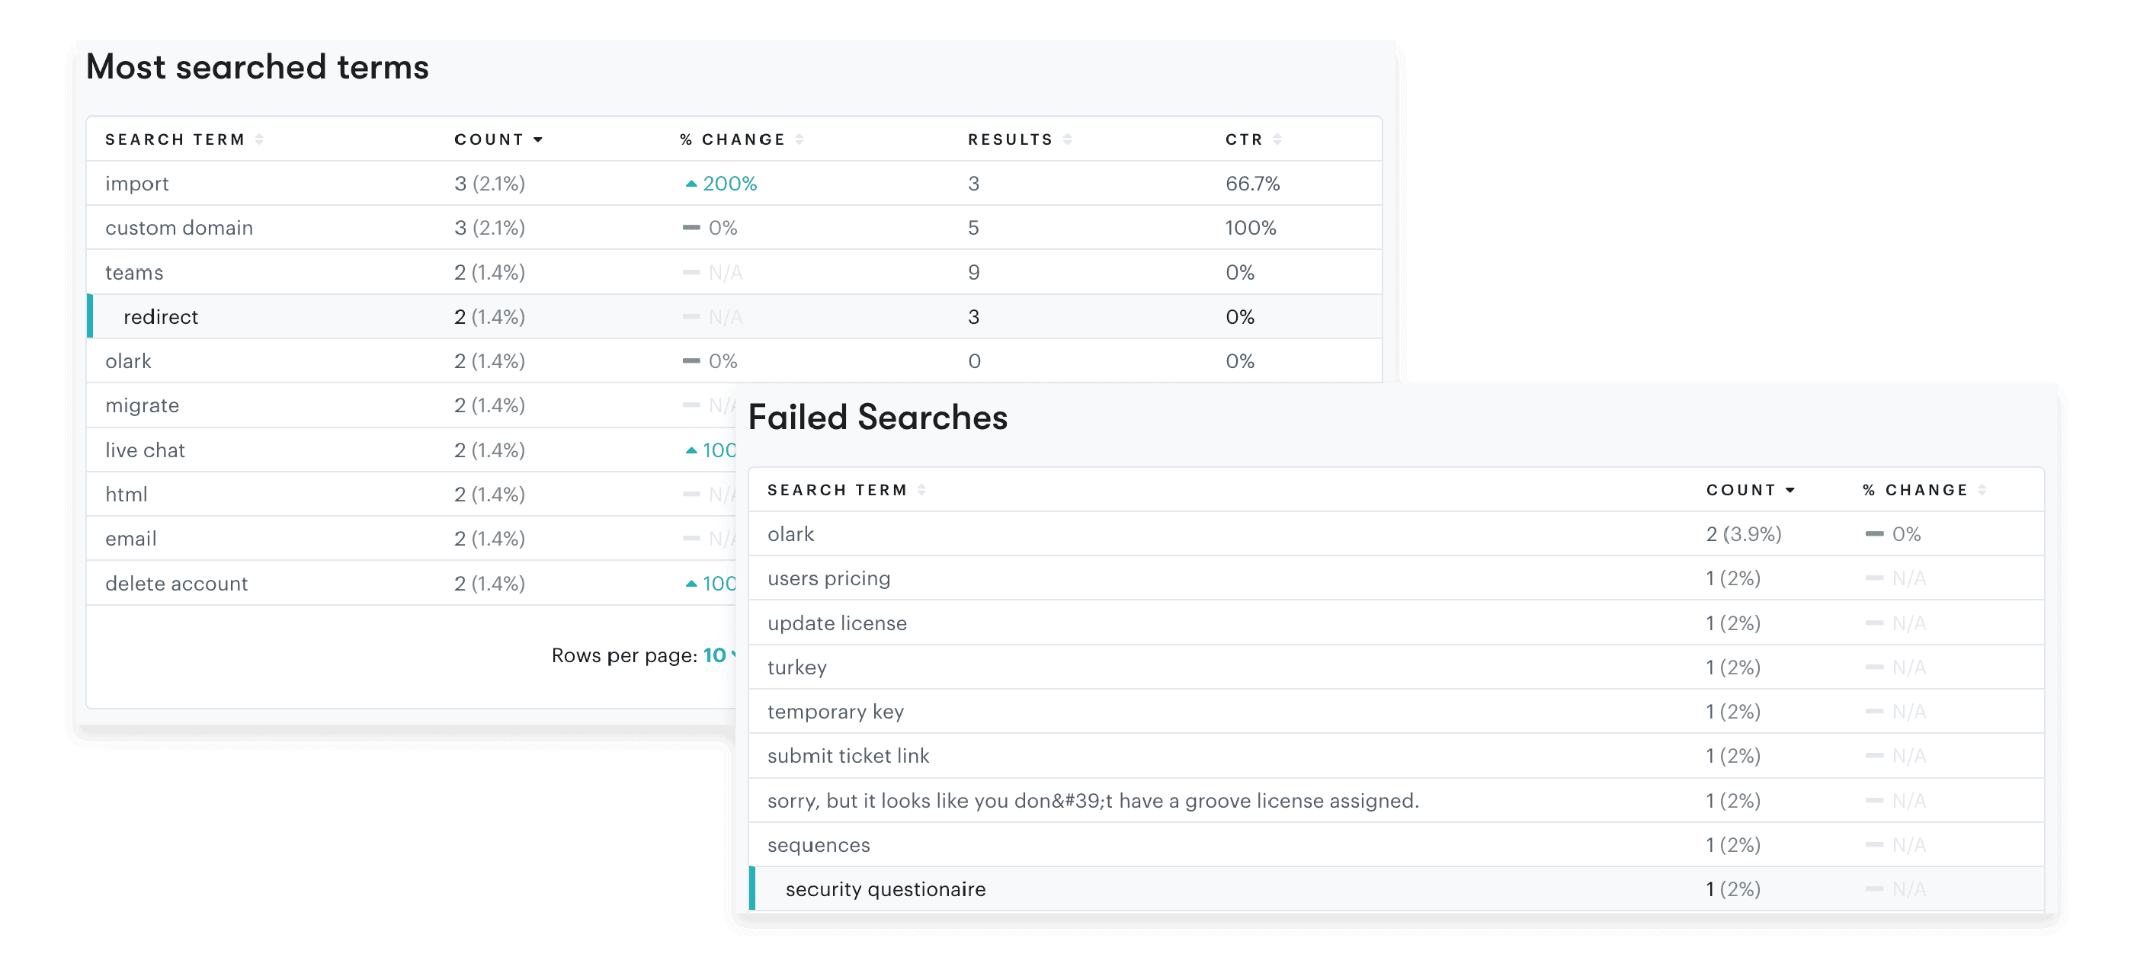Viewport: 2134px width, 954px height.
Task: Open the delete account search term
Action: [177, 583]
